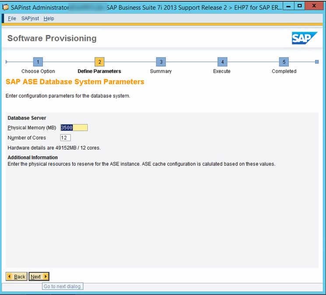This screenshot has width=326, height=295.
Task: Open the File menu
Action: [12, 18]
